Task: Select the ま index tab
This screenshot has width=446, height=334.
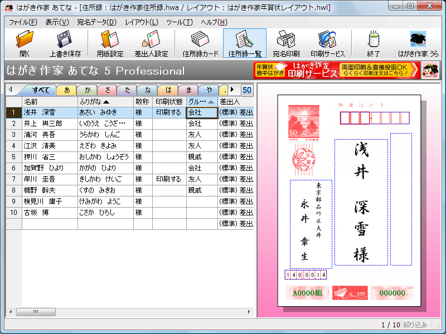Action: (x=188, y=90)
